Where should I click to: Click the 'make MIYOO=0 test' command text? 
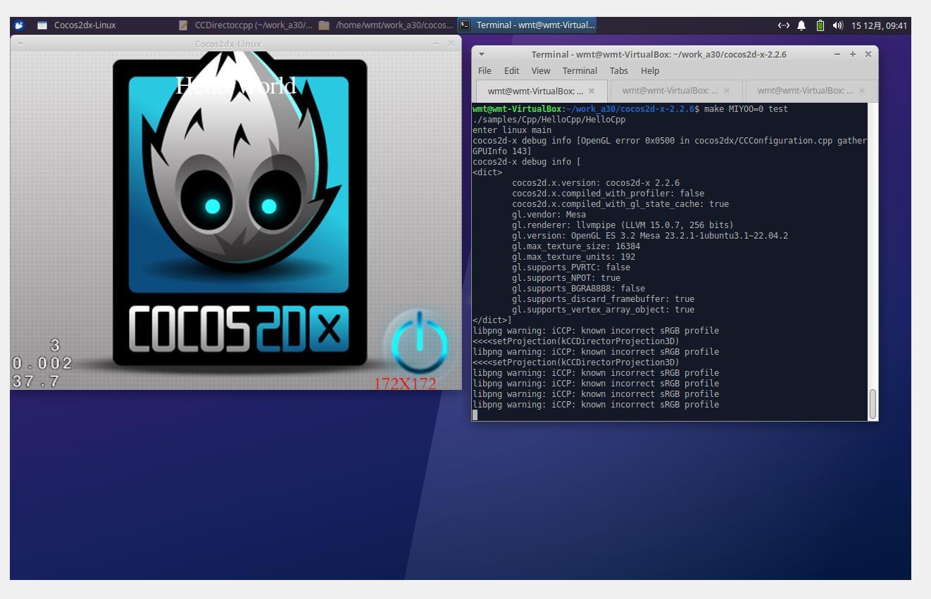(x=746, y=109)
